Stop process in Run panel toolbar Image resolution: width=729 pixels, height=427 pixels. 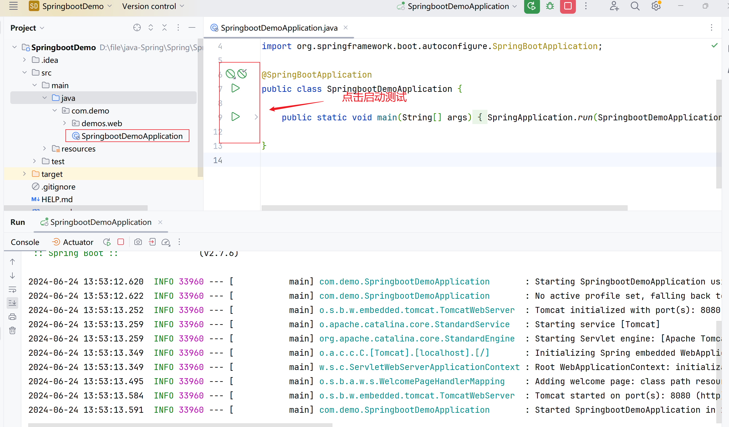coord(121,242)
